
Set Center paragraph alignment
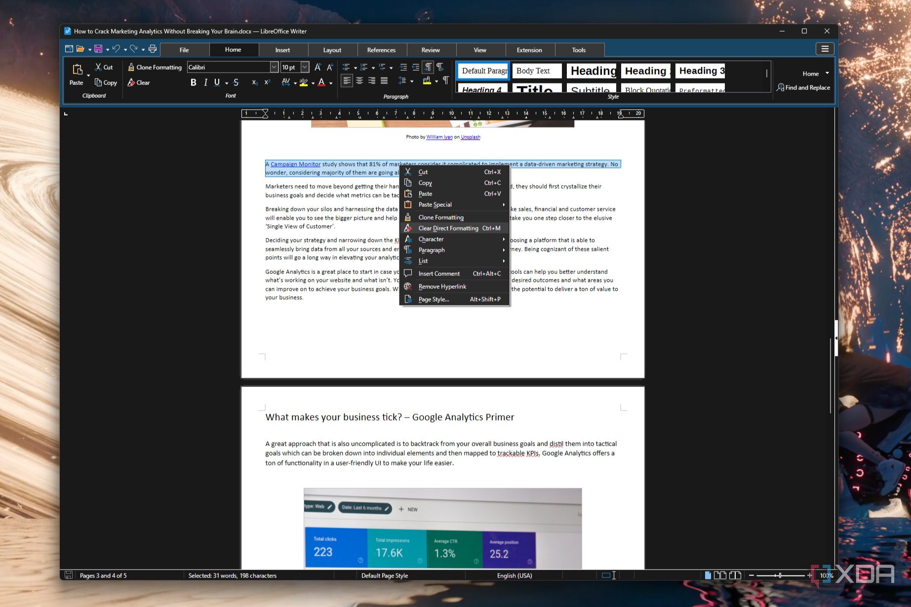[359, 80]
